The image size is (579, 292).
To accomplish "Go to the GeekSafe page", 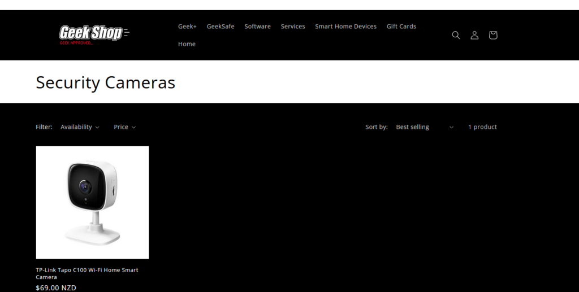I will [221, 27].
